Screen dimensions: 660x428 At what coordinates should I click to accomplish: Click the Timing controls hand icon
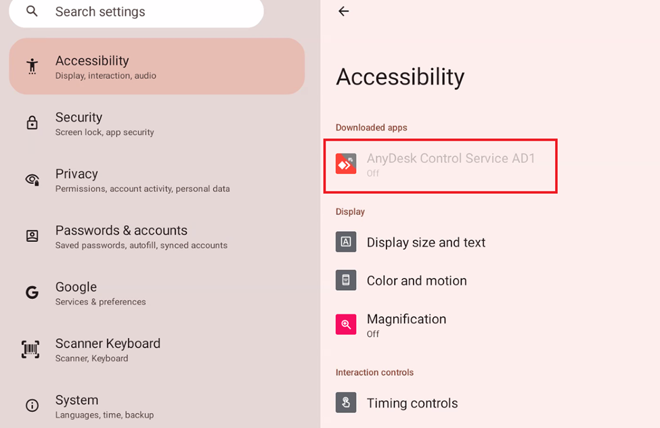[x=346, y=402]
